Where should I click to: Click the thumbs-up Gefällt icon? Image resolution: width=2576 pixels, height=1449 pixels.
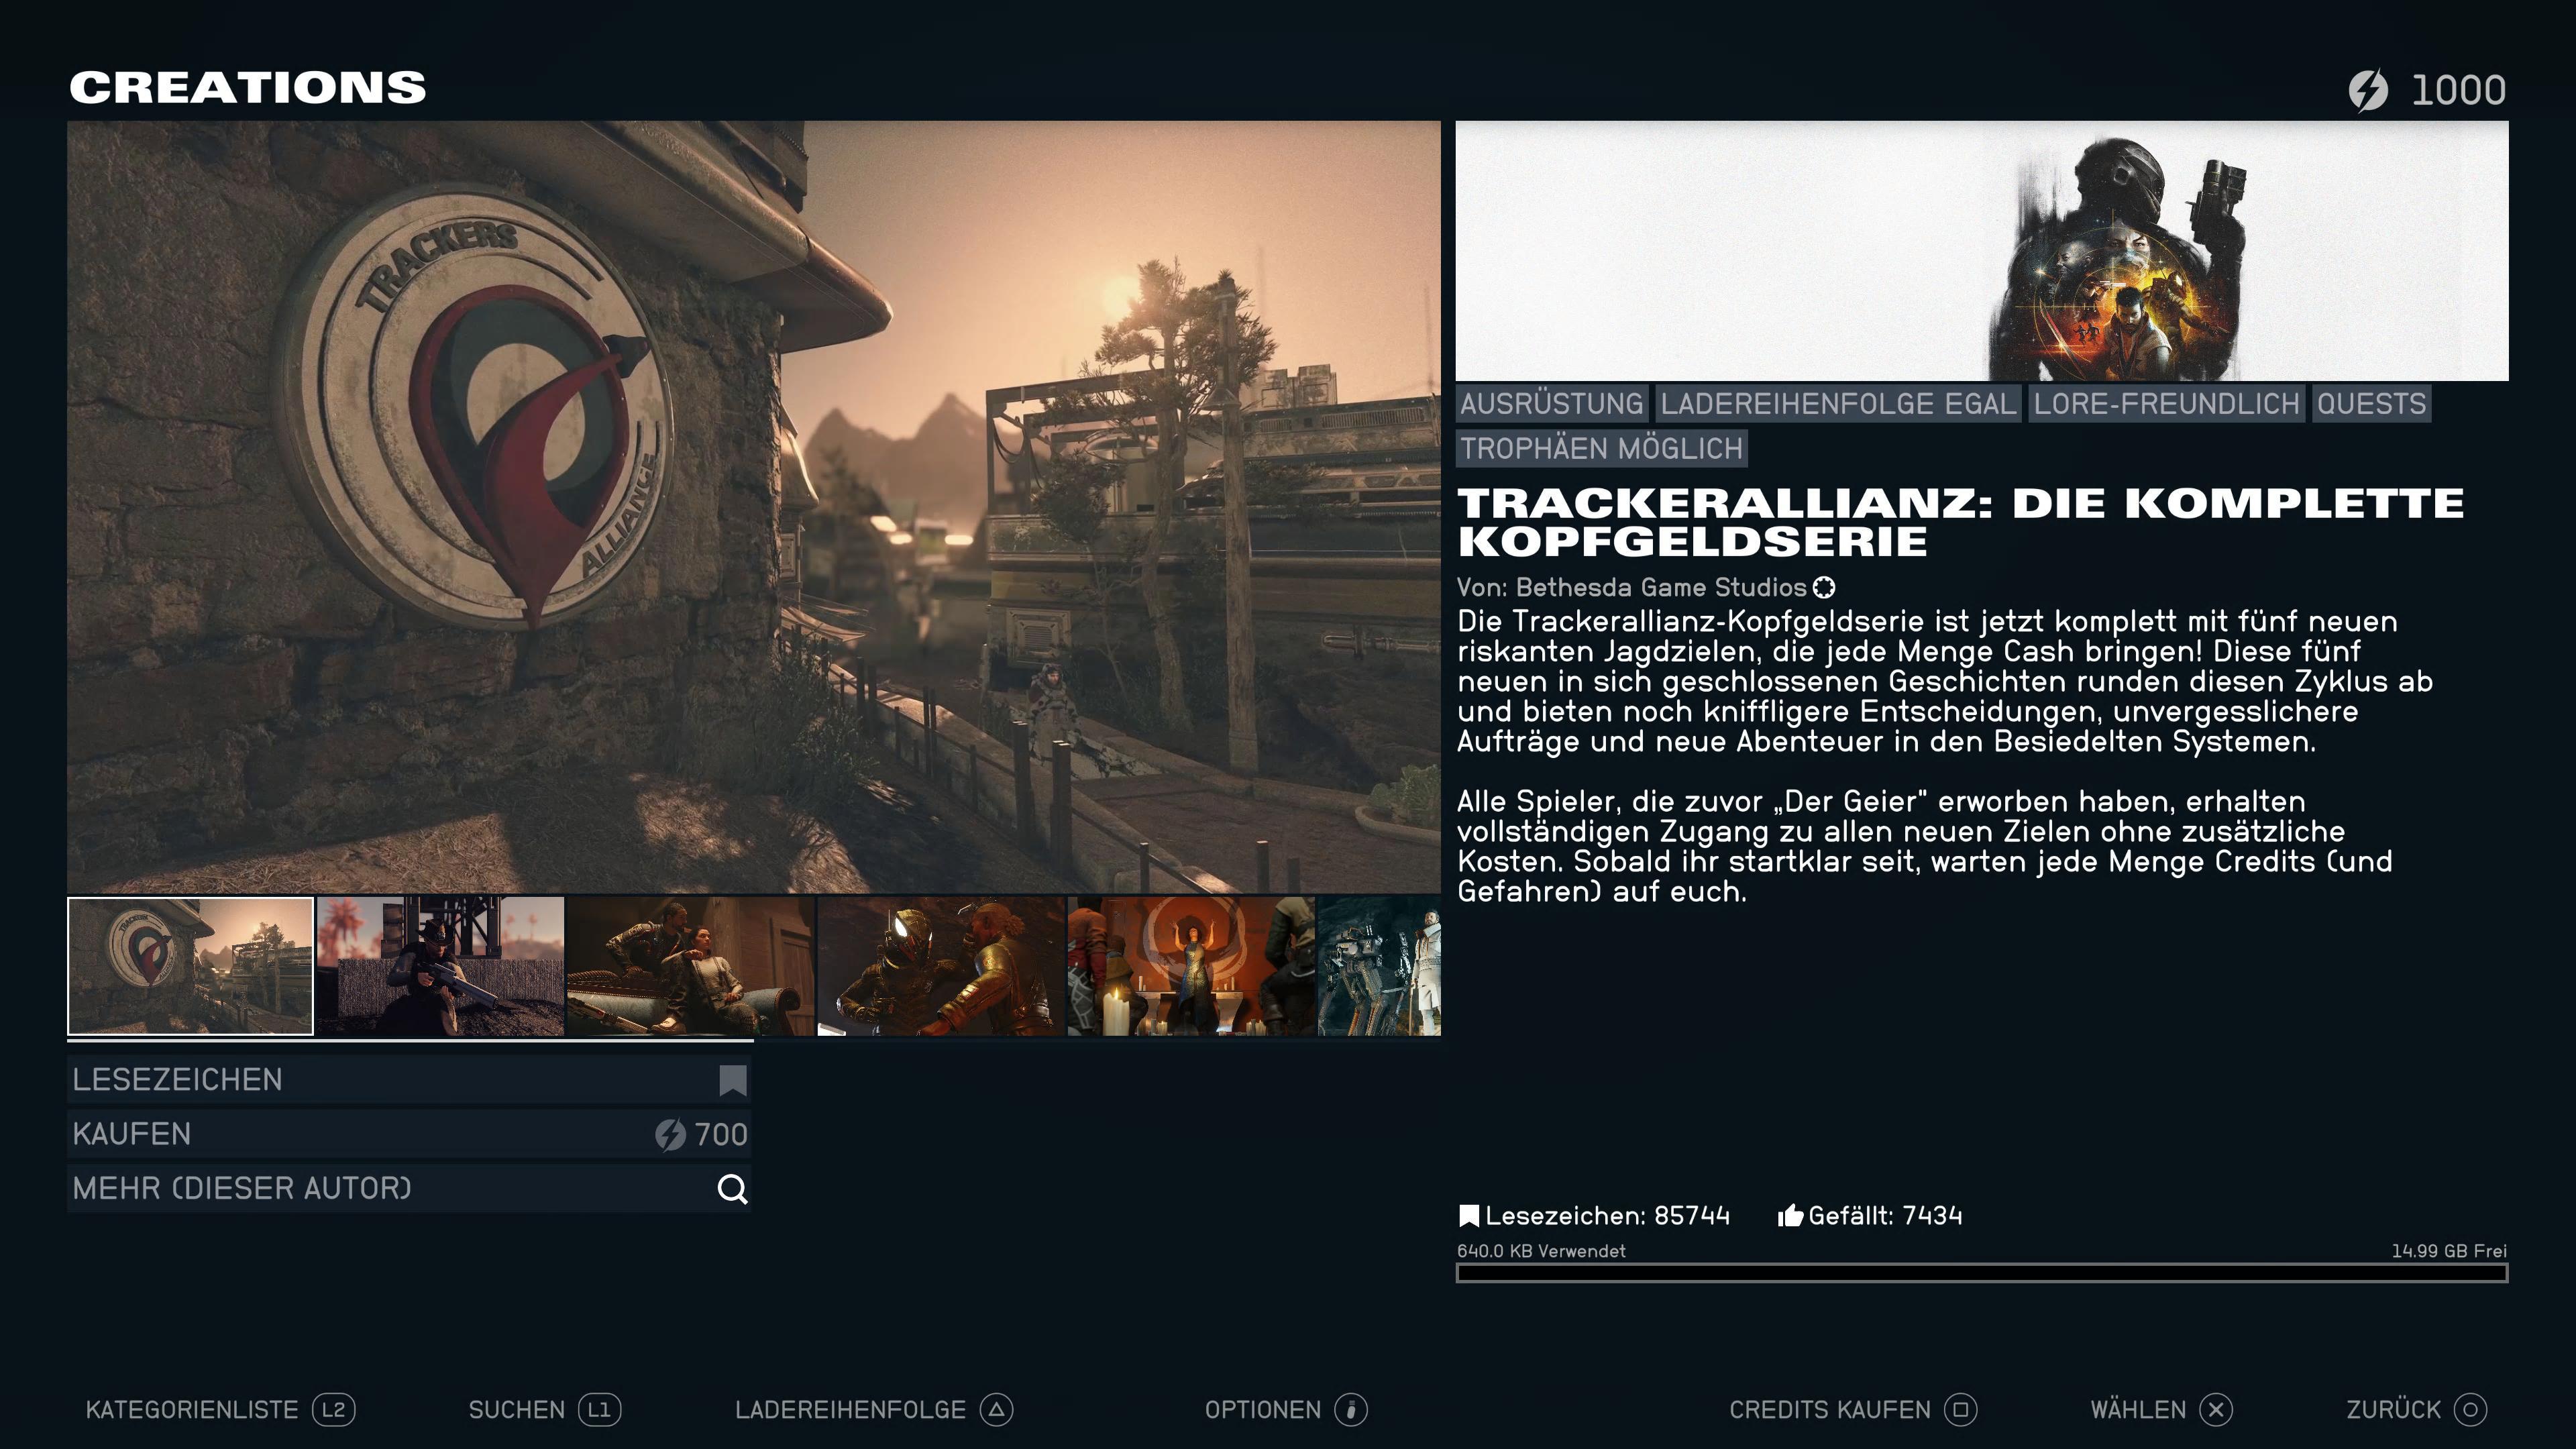click(x=1790, y=1216)
